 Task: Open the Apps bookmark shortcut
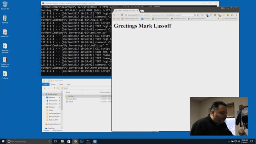[x=117, y=19]
